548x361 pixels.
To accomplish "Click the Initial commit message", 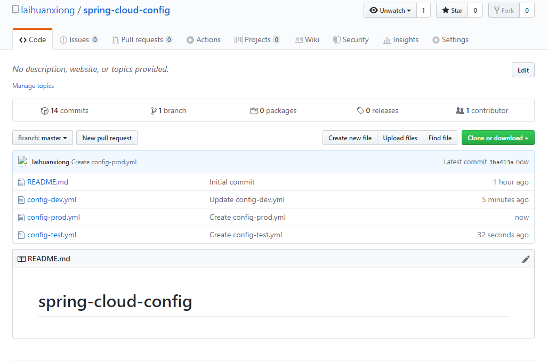I will (x=232, y=182).
